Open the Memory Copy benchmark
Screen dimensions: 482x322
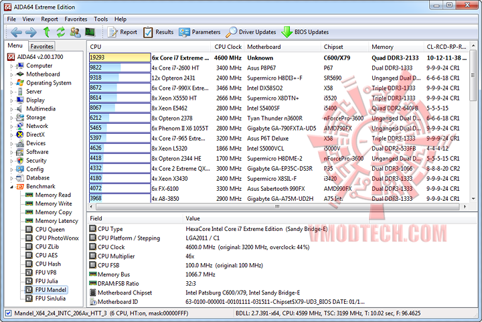pos(54,212)
